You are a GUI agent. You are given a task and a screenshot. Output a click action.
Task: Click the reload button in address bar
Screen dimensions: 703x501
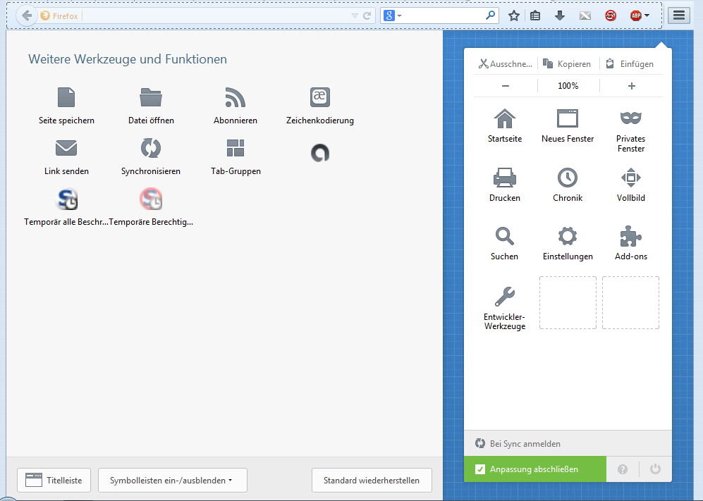click(367, 16)
